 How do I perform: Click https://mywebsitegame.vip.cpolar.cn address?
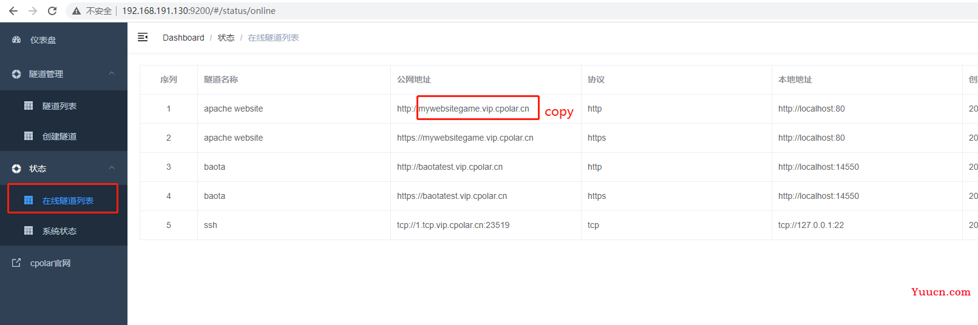click(x=465, y=138)
